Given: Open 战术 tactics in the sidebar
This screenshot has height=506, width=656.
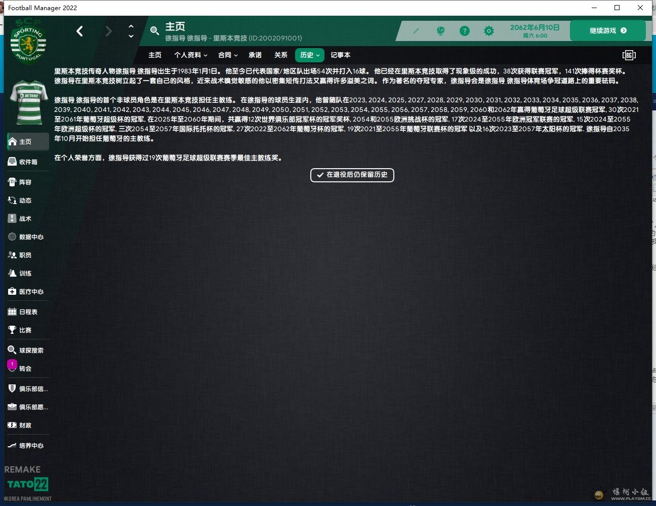Looking at the screenshot, I should pyautogui.click(x=28, y=219).
